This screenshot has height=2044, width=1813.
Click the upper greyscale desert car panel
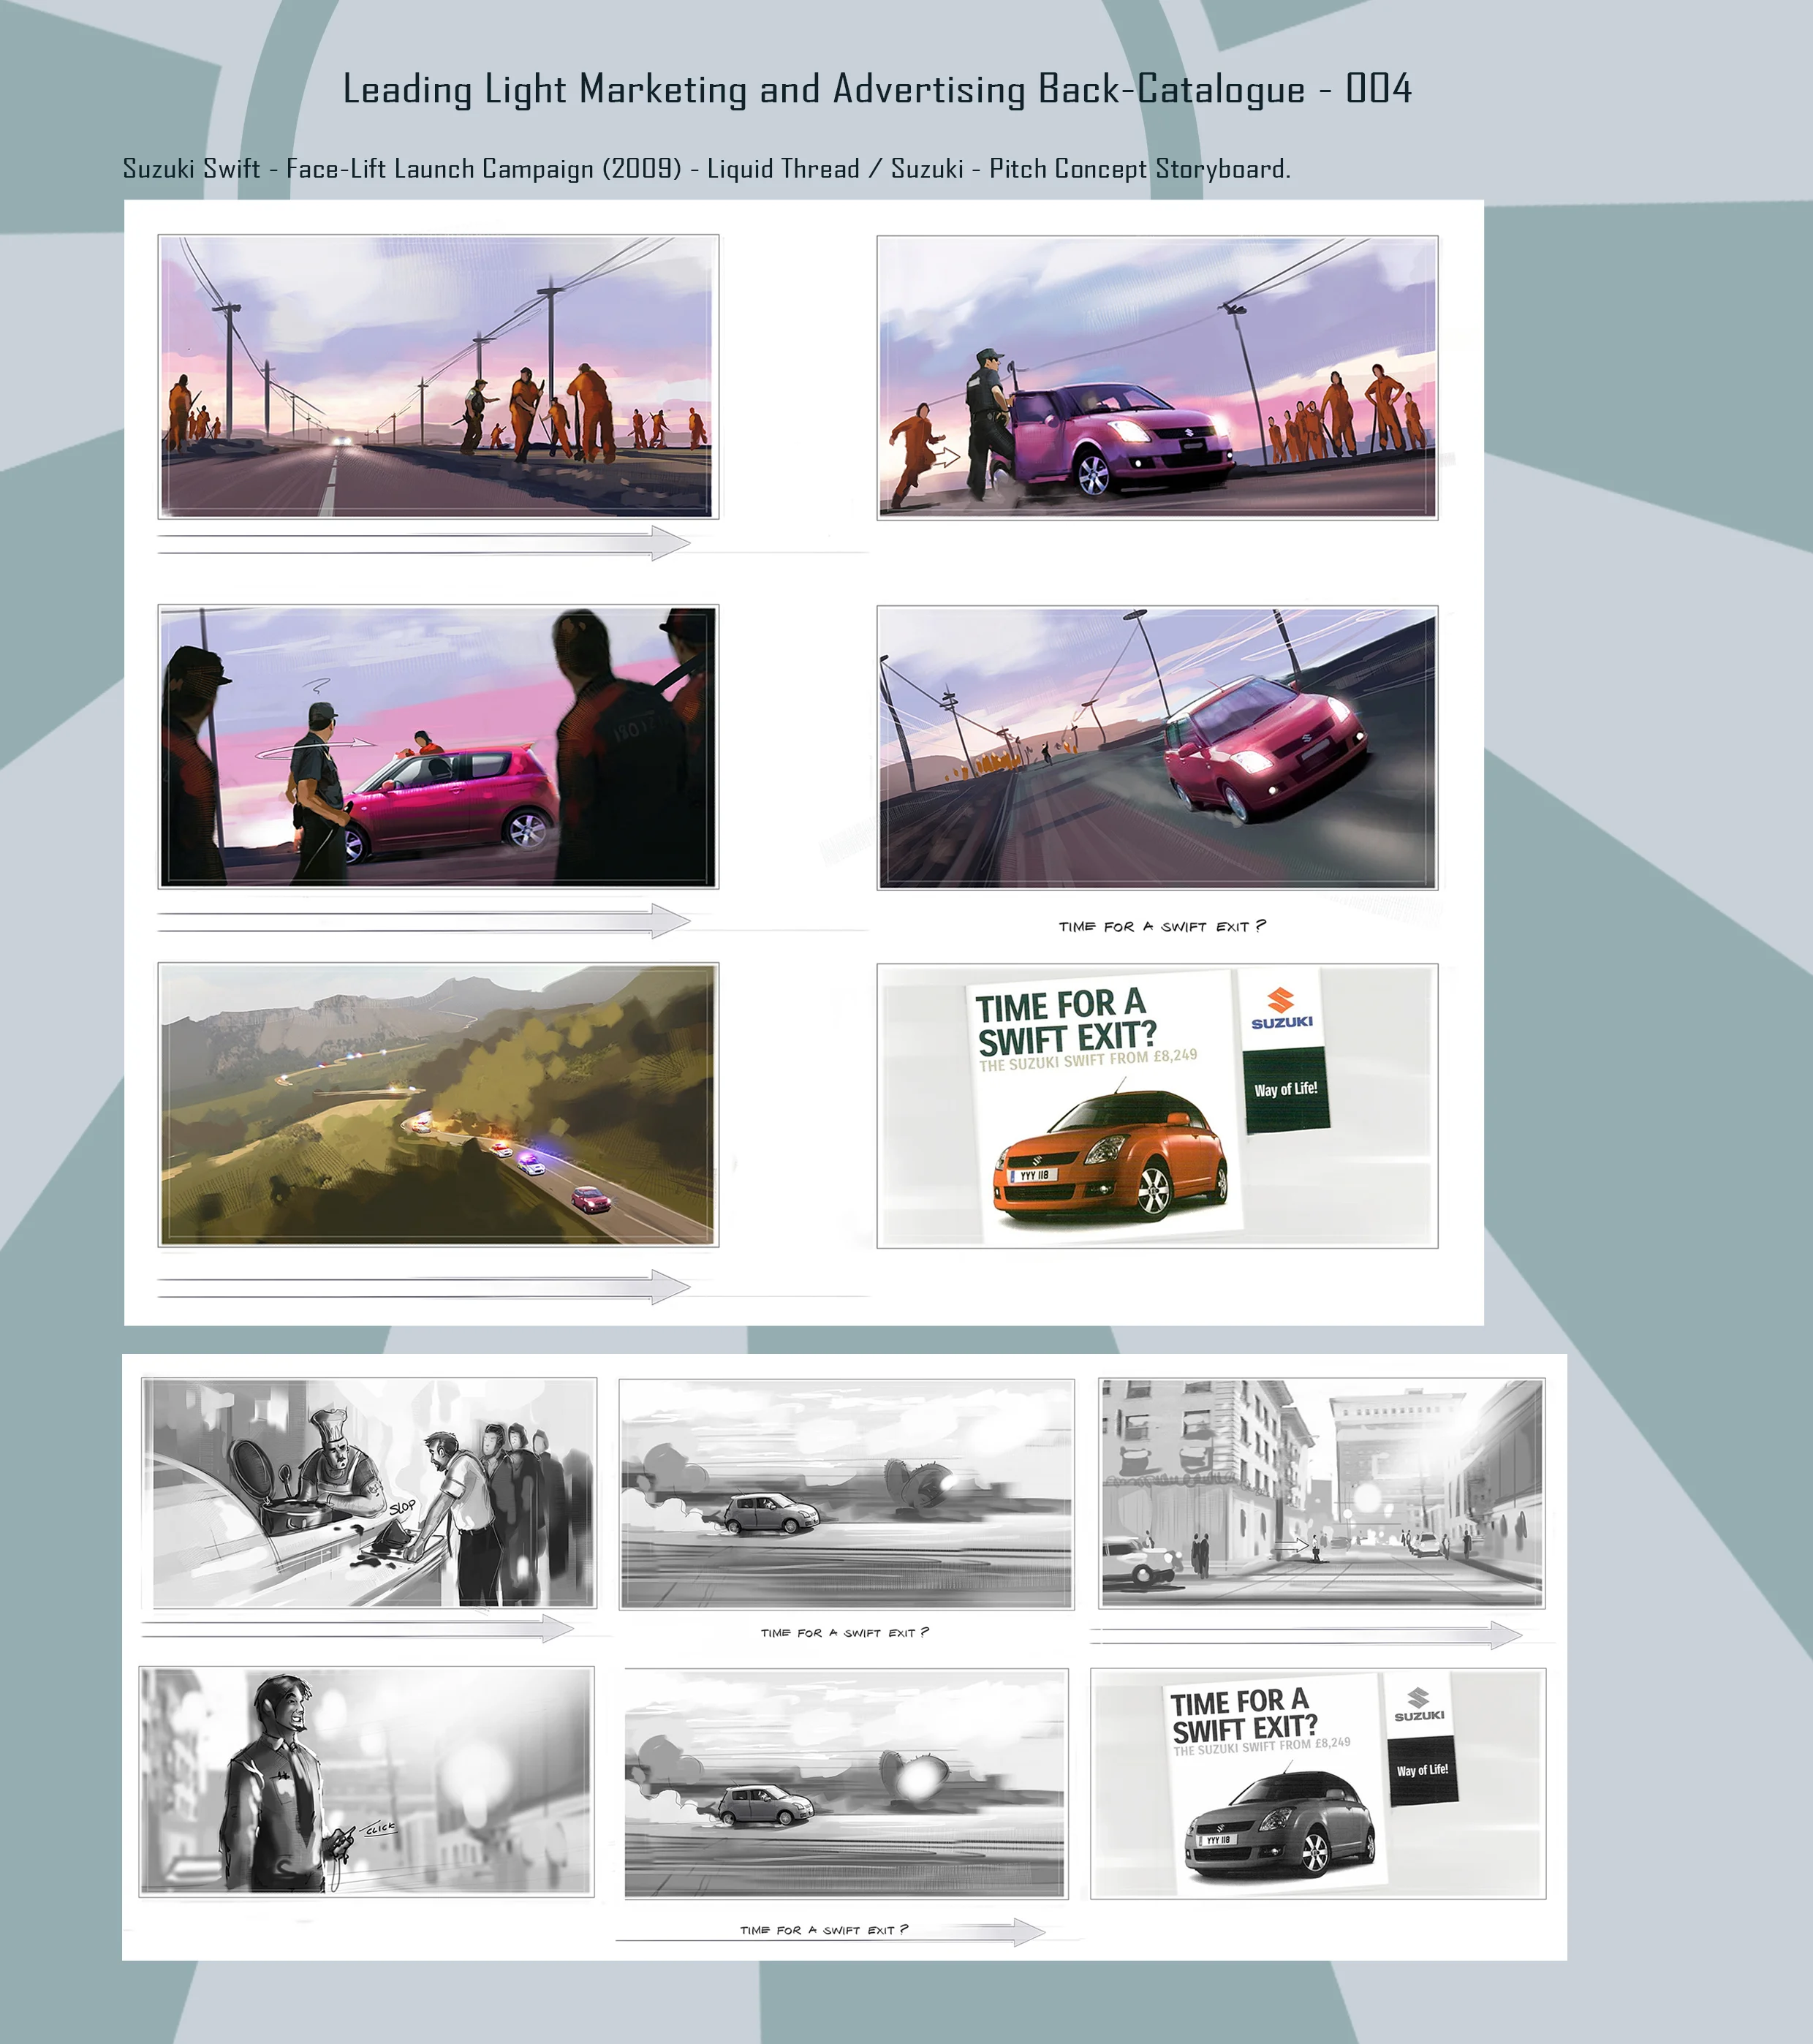click(846, 1494)
